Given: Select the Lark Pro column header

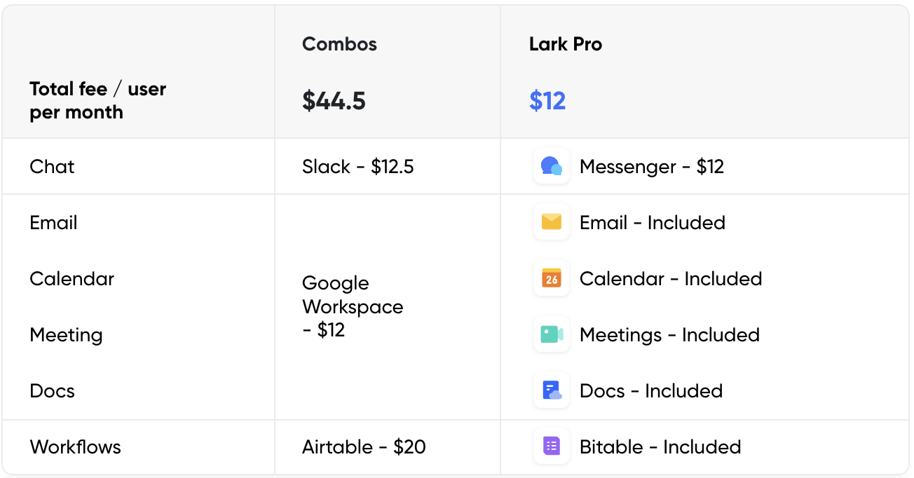Looking at the screenshot, I should coord(565,44).
